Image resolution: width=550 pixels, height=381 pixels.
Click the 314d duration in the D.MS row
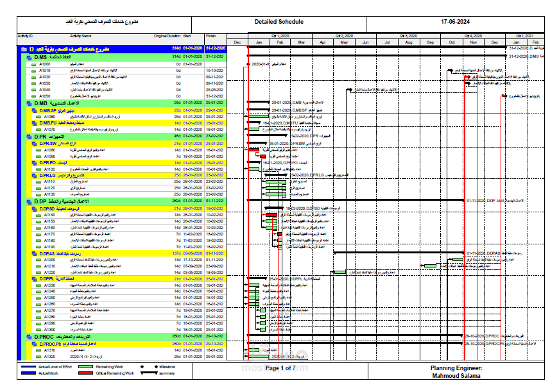click(176, 57)
